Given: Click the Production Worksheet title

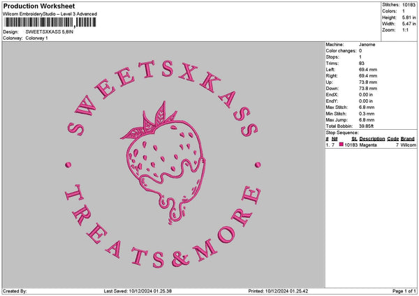Looking at the screenshot, I should pos(39,6).
